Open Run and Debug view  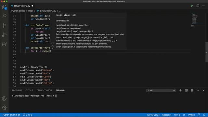(4, 35)
